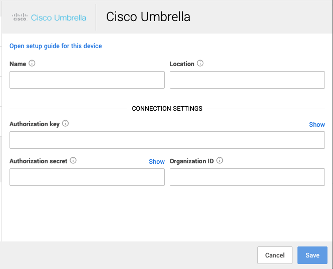Screen dimensions: 333x269
Task: Click the CONNECTION SETTINGS section heading
Action: pyautogui.click(x=167, y=109)
